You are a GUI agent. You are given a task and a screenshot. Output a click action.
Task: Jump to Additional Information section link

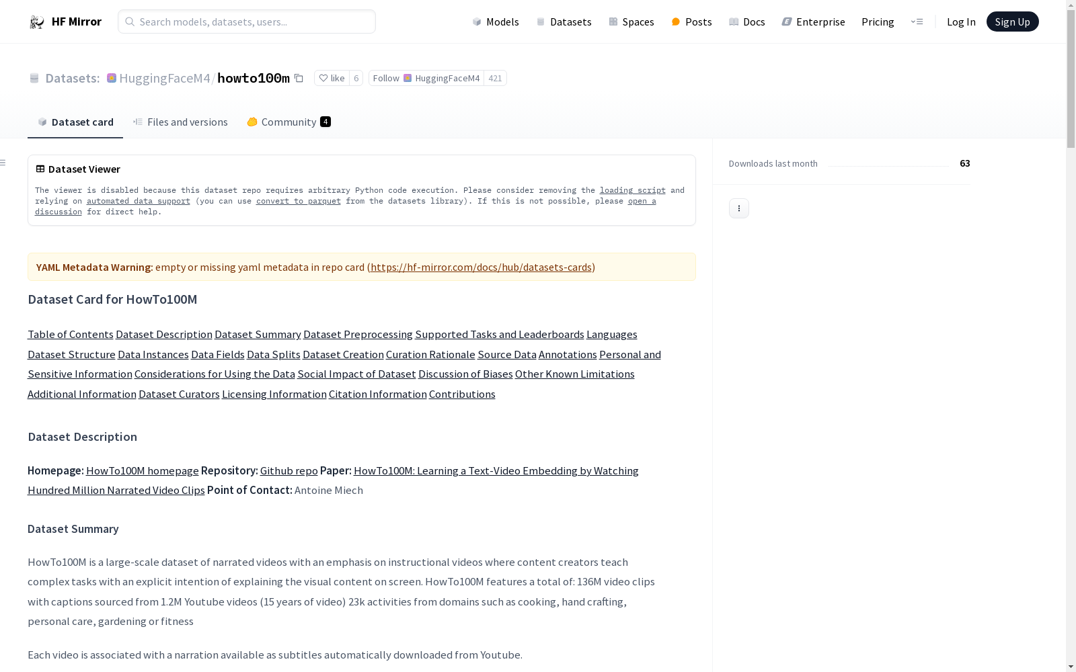(82, 394)
